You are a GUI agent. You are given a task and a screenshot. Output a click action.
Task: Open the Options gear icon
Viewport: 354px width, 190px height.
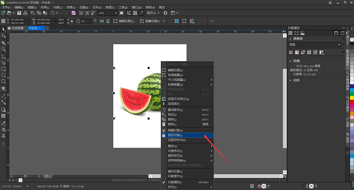(x=165, y=13)
